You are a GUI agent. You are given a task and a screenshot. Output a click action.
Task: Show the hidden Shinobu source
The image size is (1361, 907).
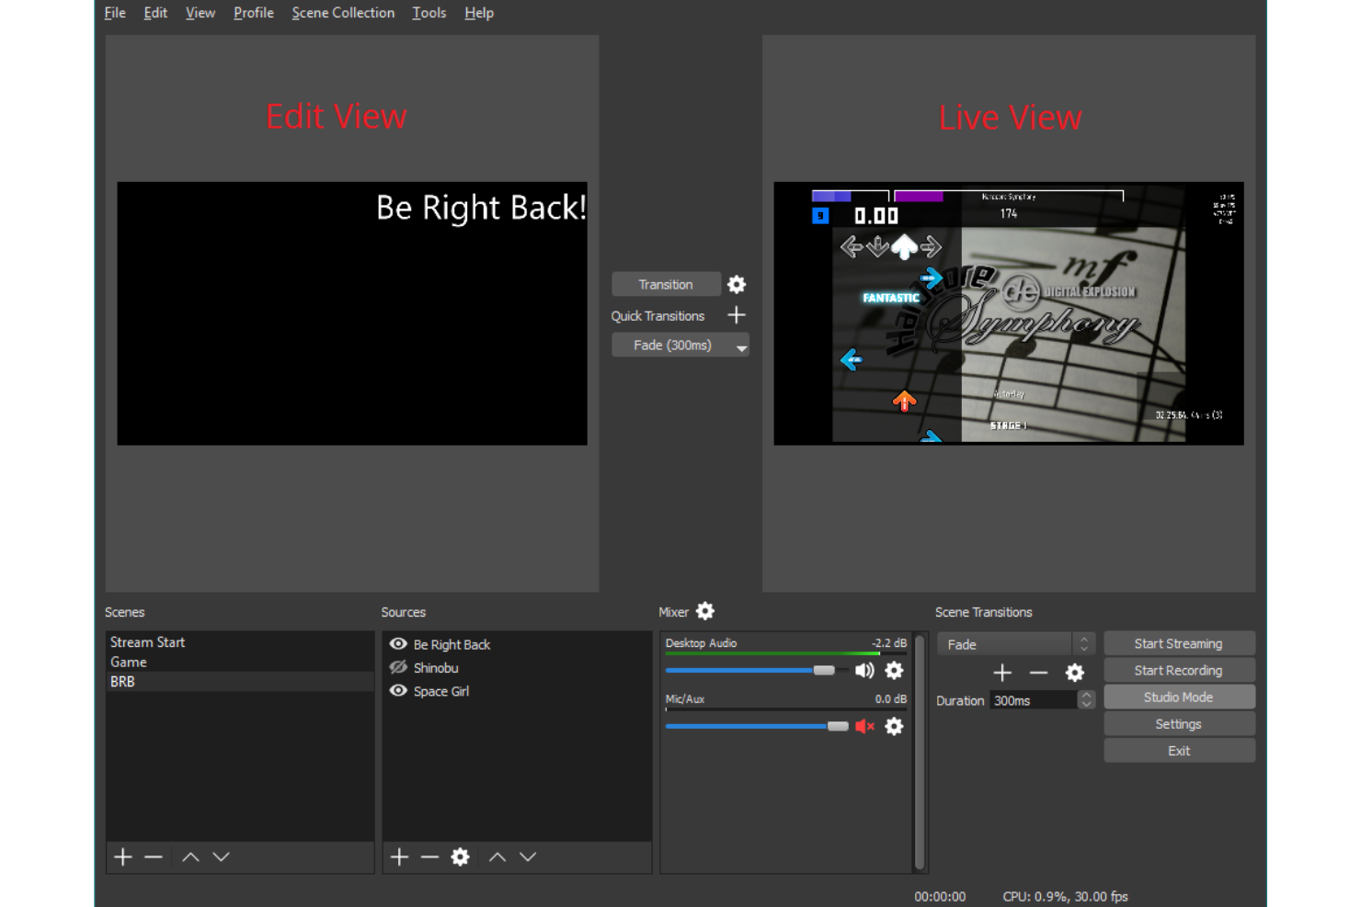(398, 667)
